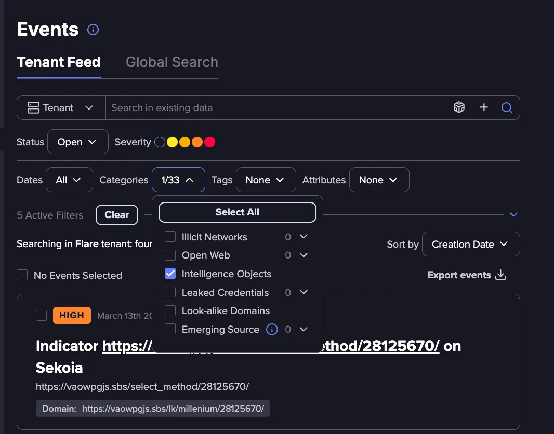Enable the Open Web category checkbox
Viewport: 554px width, 434px height.
(170, 255)
